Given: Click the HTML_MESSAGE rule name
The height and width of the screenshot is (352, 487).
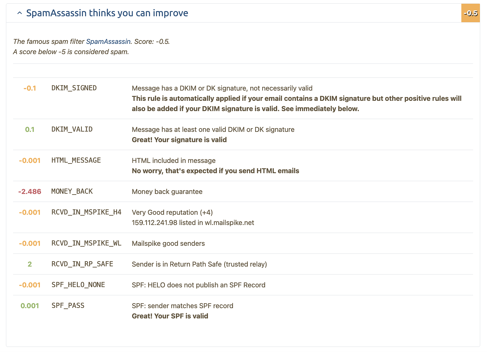Looking at the screenshot, I should [x=76, y=160].
